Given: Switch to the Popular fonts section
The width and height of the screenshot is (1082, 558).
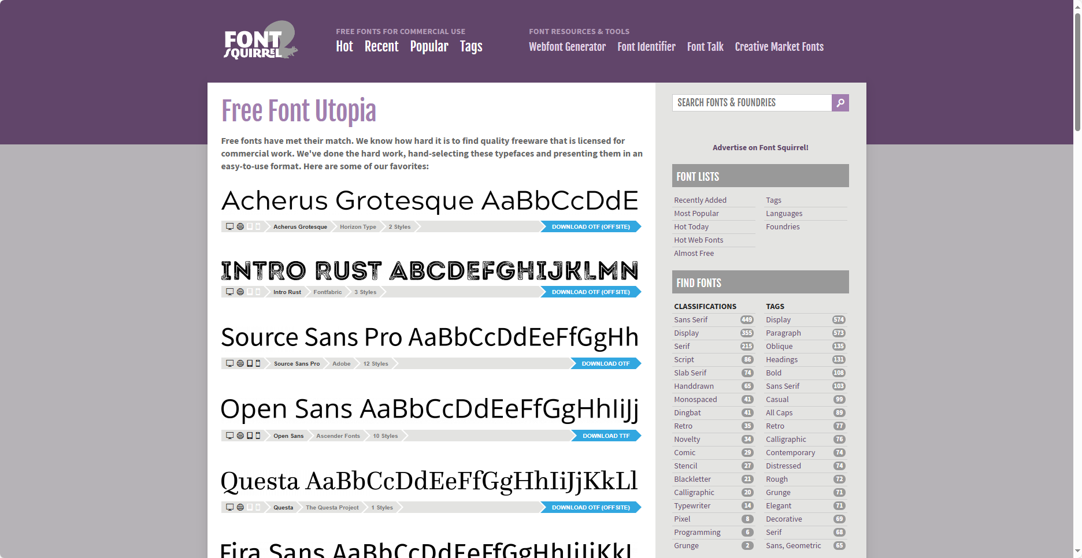Looking at the screenshot, I should [x=429, y=46].
